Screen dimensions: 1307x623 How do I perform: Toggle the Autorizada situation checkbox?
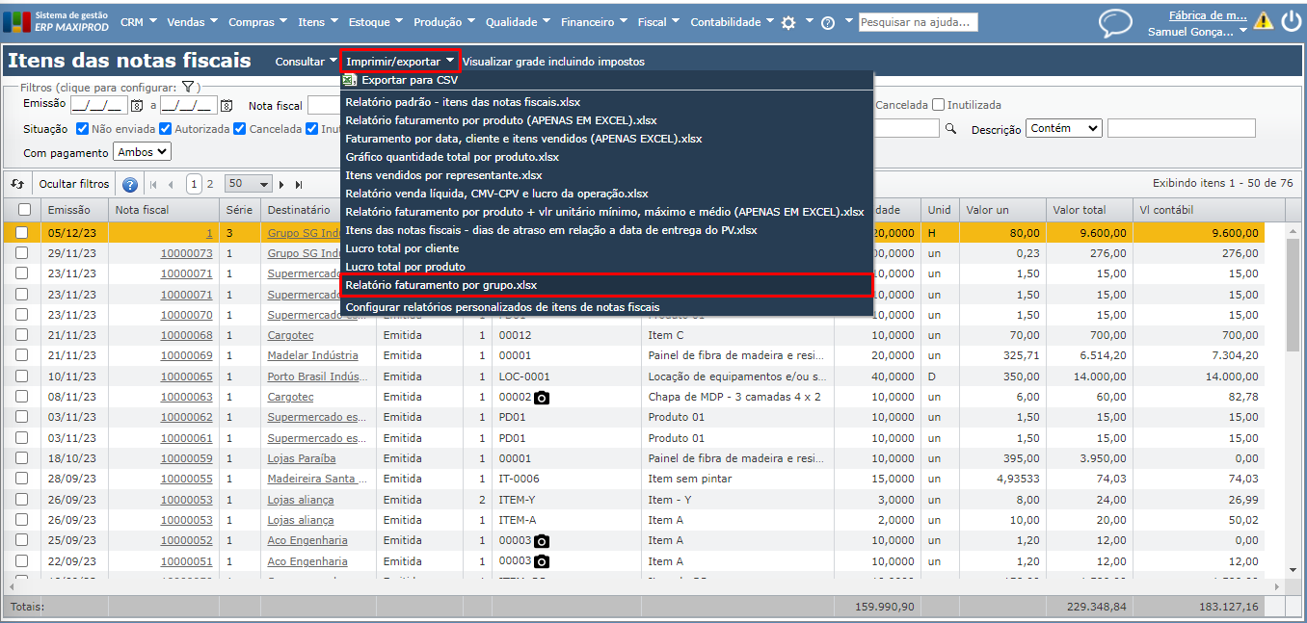[166, 129]
